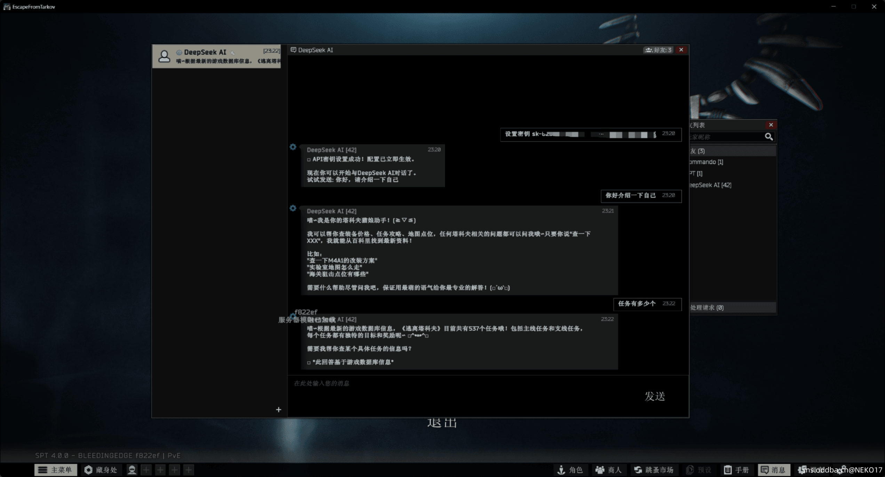Click the plus icon below the conversation list
Screen dimensions: 885x477
click(x=278, y=410)
